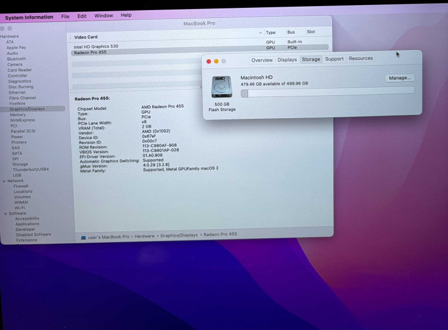Select FireWire in the sidebar
The height and width of the screenshot is (330, 448).
point(17,104)
